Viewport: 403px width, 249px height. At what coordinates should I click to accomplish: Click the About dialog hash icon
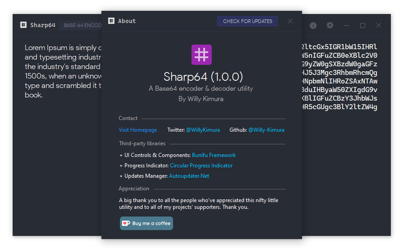(x=111, y=21)
